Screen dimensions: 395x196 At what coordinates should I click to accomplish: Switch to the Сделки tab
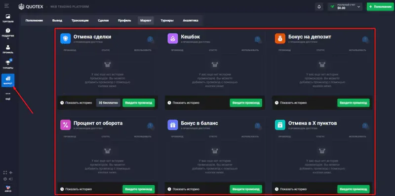pyautogui.click(x=103, y=21)
